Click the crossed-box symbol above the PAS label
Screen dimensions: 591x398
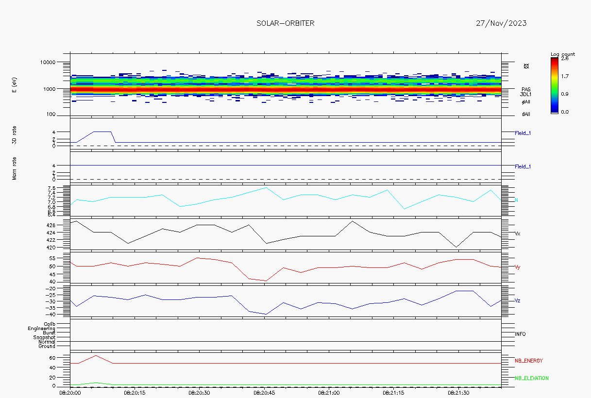526,66
